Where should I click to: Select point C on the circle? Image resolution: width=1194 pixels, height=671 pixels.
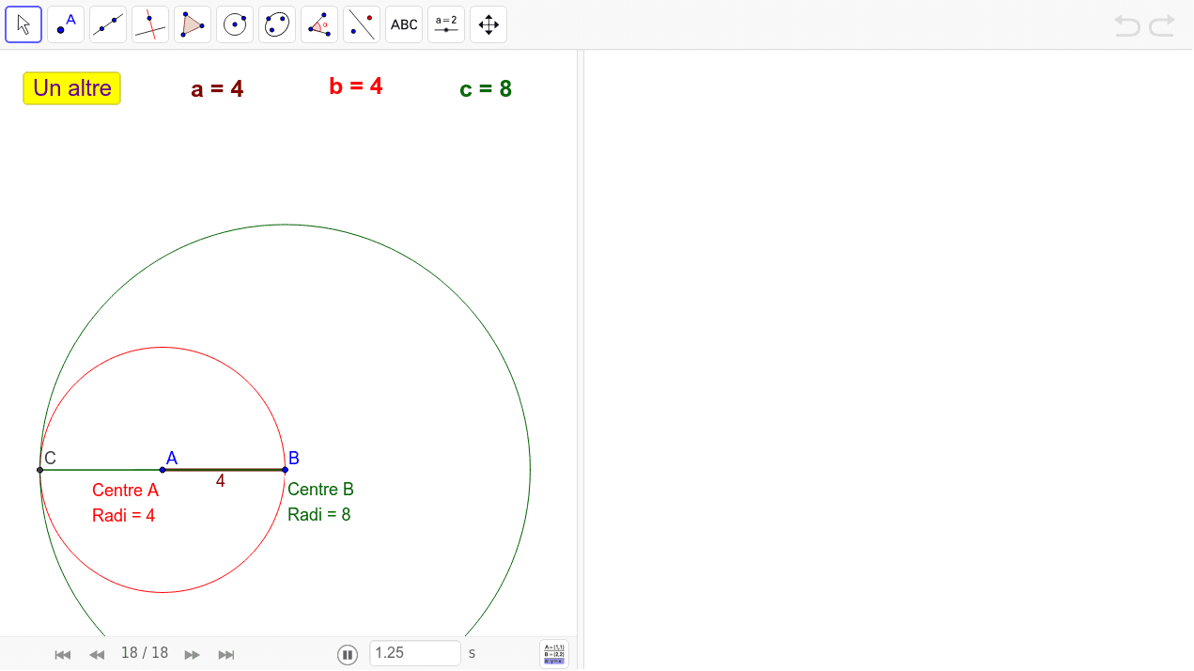(39, 469)
